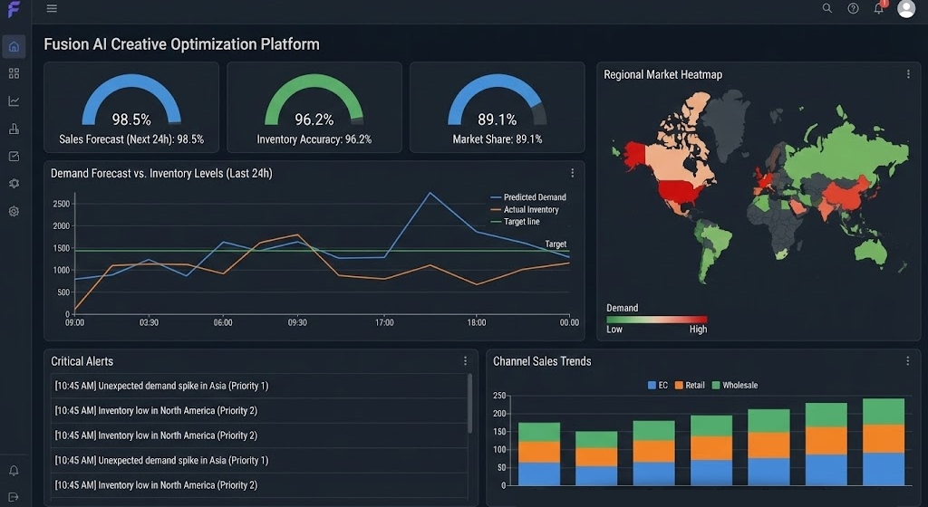This screenshot has height=507, width=928.
Task: Open notifications bell with red badge
Action: click(879, 8)
